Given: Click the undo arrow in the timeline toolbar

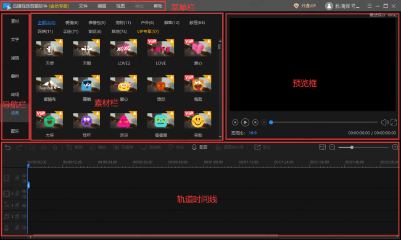Looking at the screenshot, I should pyautogui.click(x=7, y=148).
